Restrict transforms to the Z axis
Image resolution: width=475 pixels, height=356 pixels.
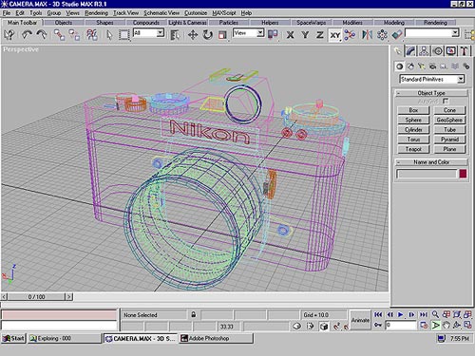[320, 34]
